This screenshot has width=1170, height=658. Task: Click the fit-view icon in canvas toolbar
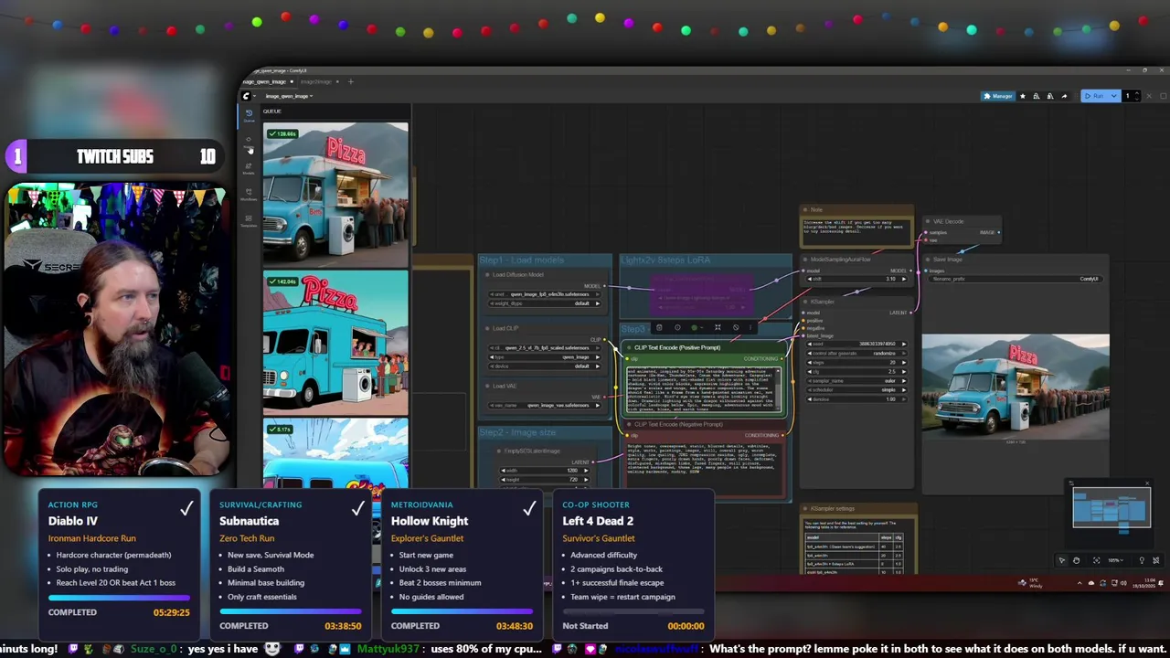click(x=1096, y=560)
